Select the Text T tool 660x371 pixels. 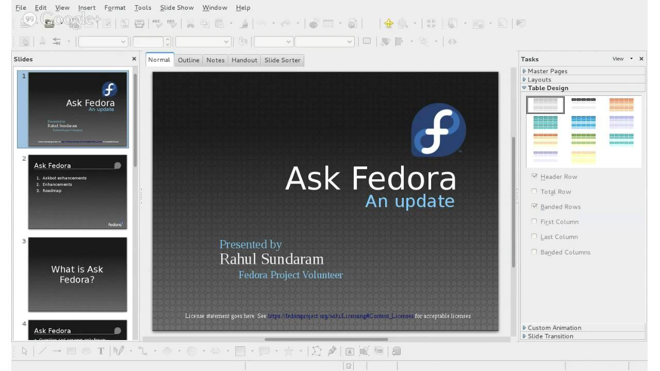tap(101, 351)
